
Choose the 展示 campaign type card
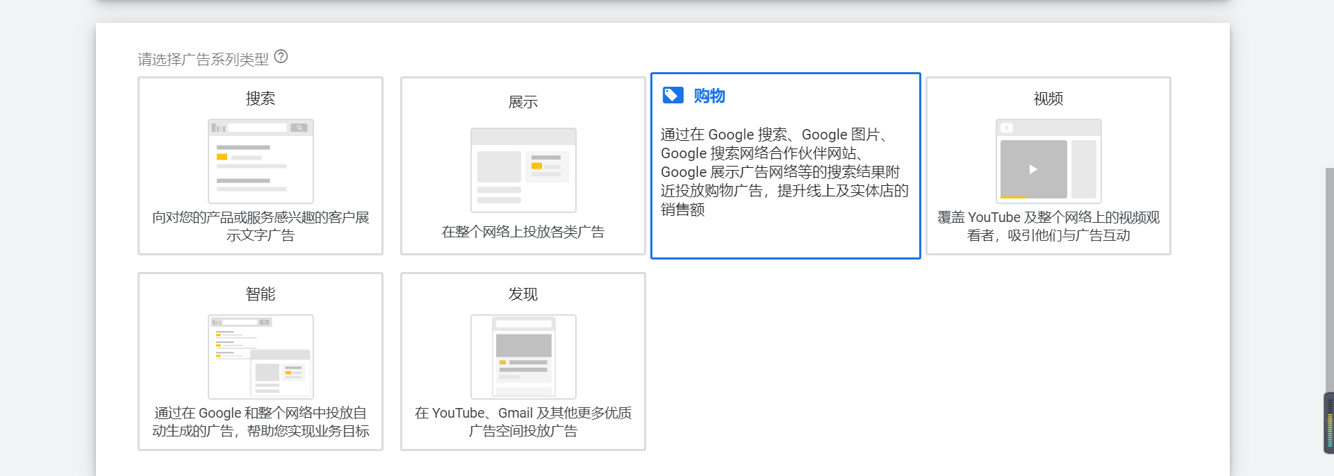(x=523, y=166)
